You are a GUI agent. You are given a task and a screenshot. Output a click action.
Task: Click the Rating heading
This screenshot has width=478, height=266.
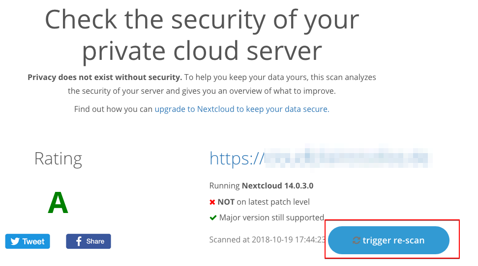pyautogui.click(x=58, y=159)
